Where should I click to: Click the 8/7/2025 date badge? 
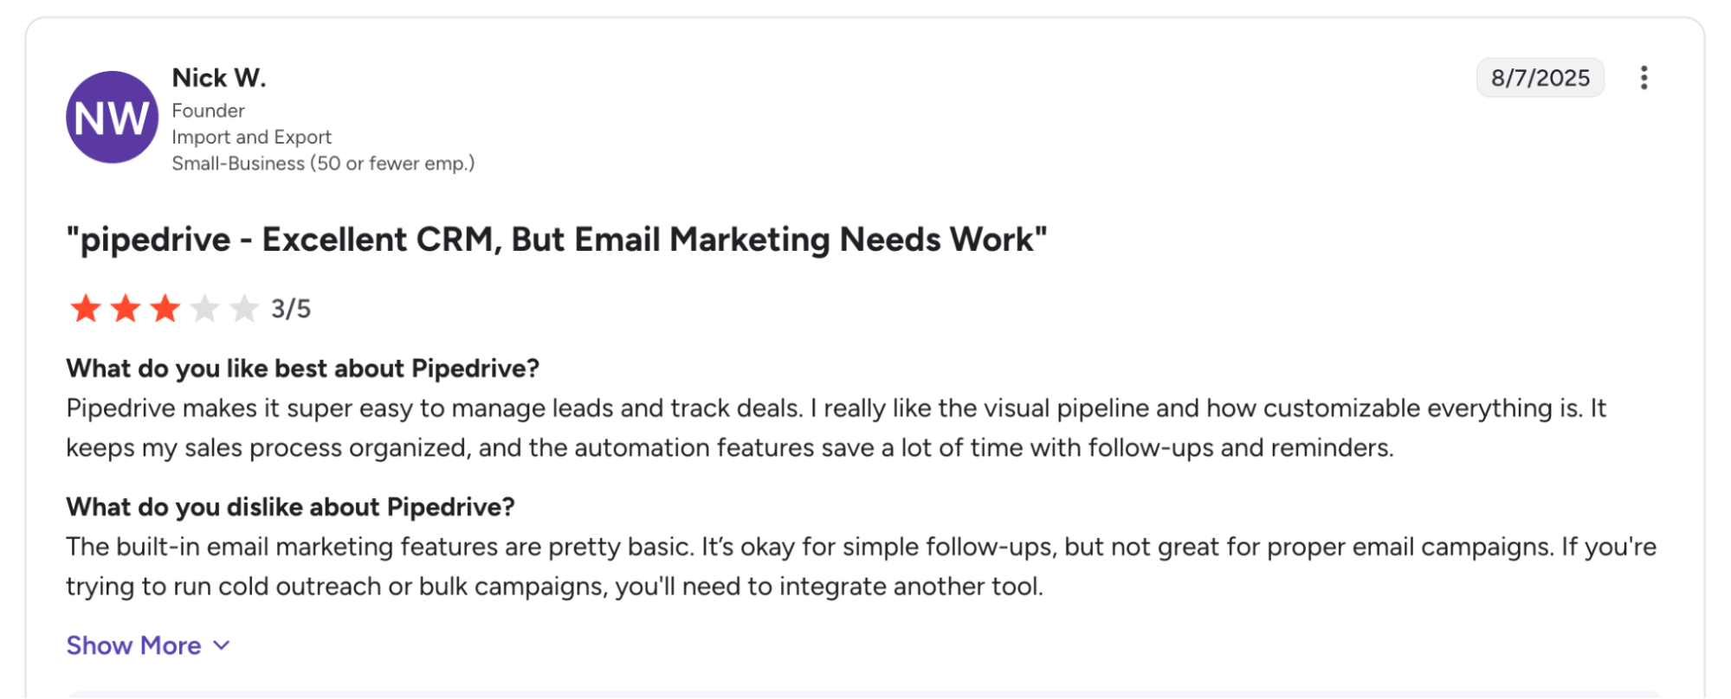pos(1540,78)
